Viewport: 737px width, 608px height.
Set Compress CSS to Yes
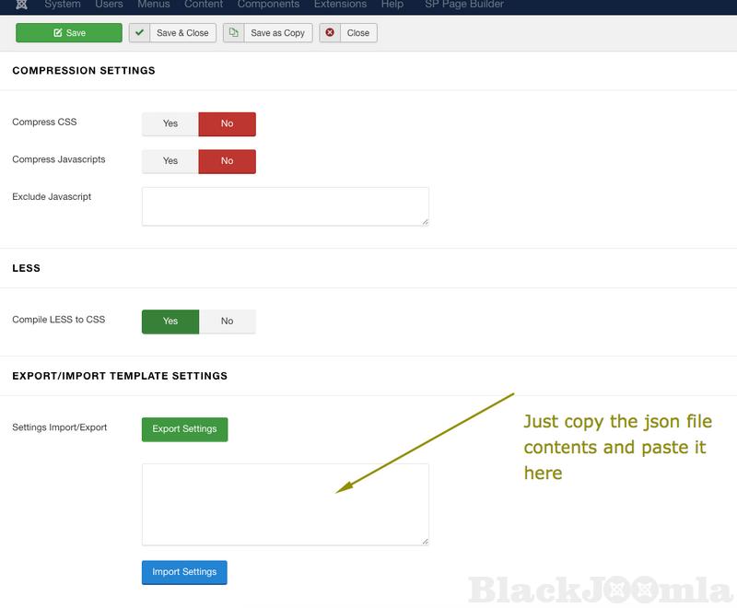coord(170,123)
